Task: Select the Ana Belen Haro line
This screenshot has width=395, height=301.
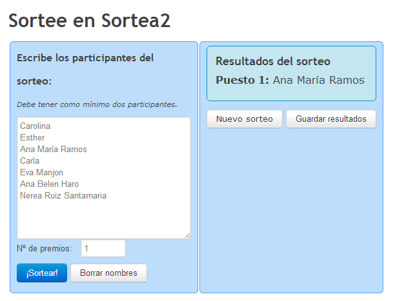Action: coord(49,184)
